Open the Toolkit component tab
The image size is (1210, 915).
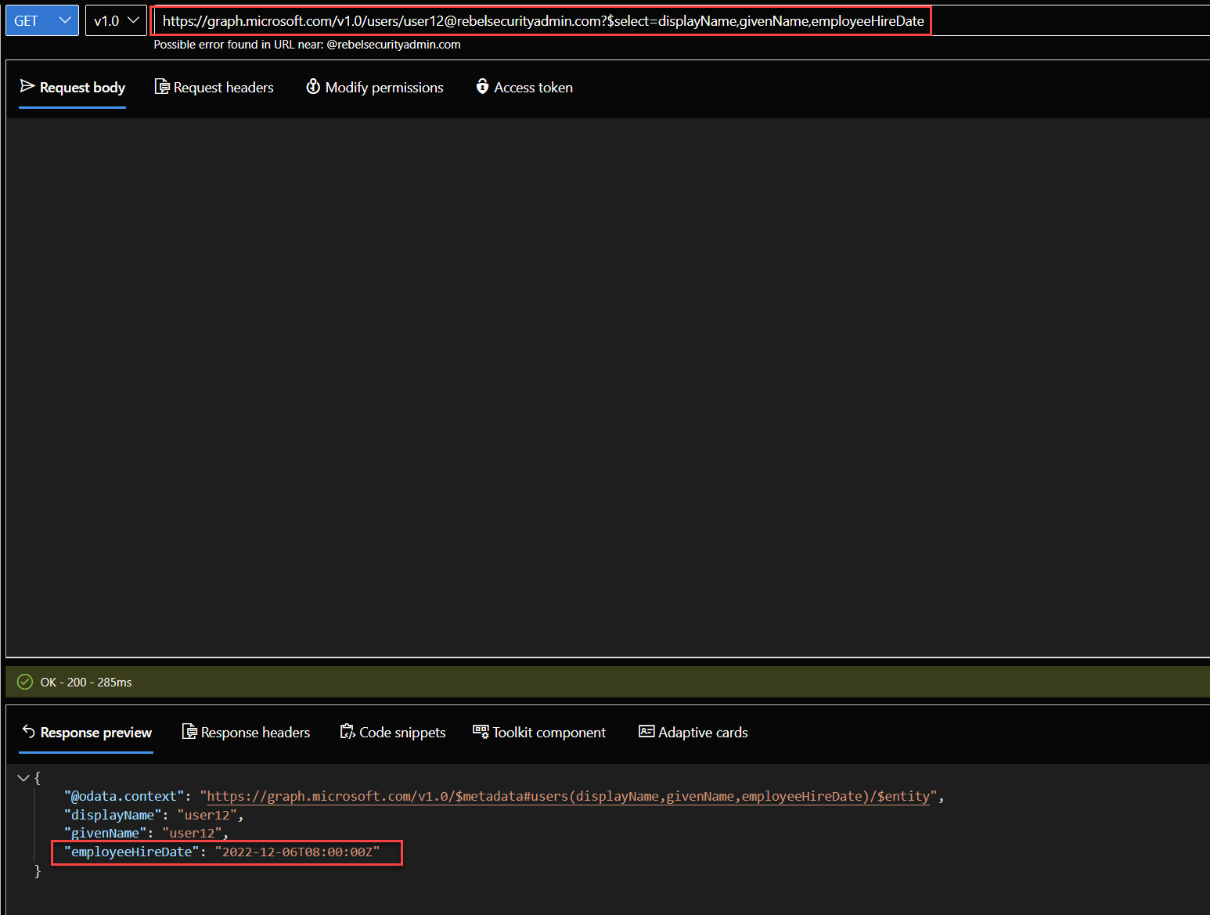(x=540, y=733)
